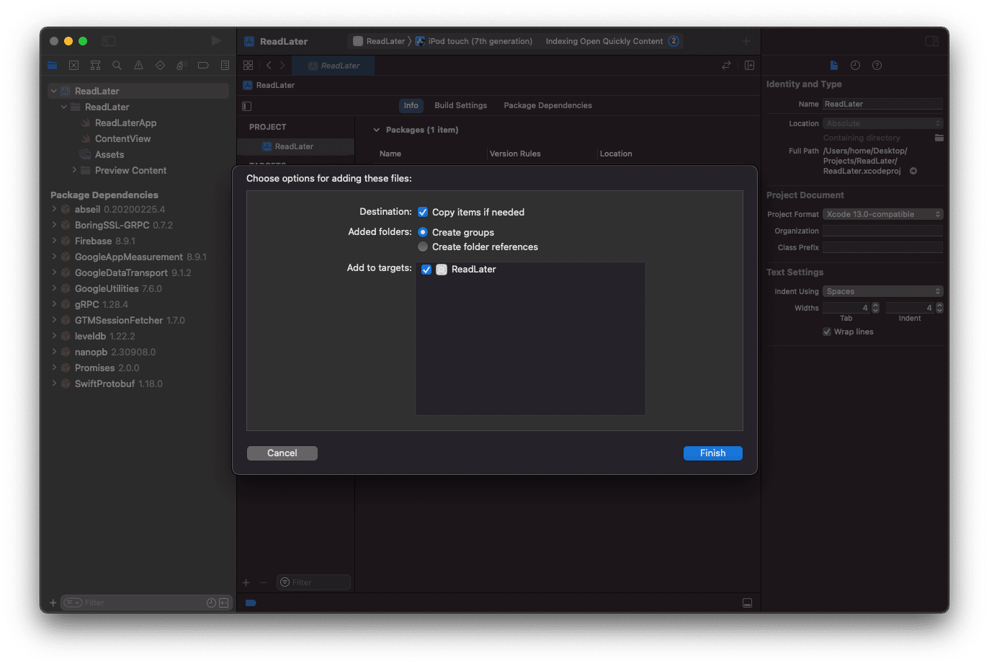The height and width of the screenshot is (666, 989).
Task: Show the File inspector
Action: 834,66
